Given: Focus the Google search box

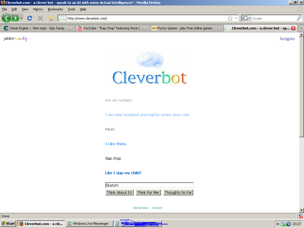Looking at the screenshot, I should [273, 18].
